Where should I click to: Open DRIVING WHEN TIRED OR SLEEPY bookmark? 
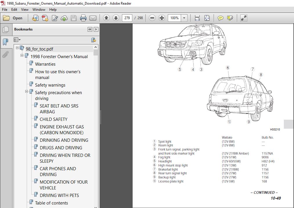[65, 158]
